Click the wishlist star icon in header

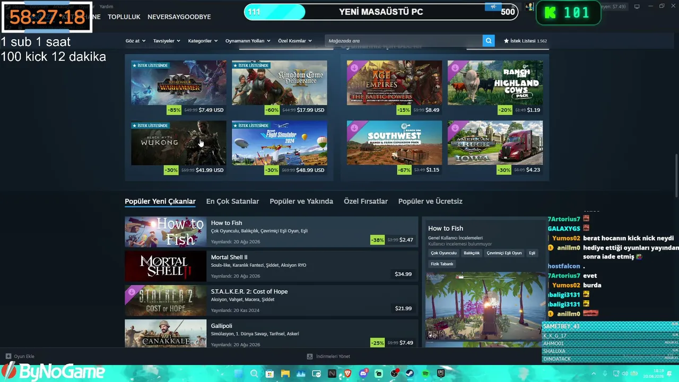[x=506, y=41]
